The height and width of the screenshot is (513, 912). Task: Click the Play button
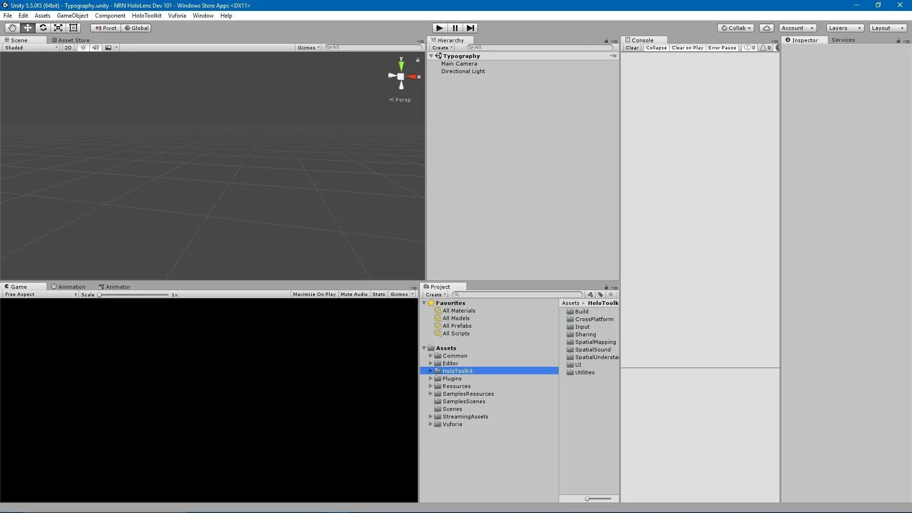[440, 28]
